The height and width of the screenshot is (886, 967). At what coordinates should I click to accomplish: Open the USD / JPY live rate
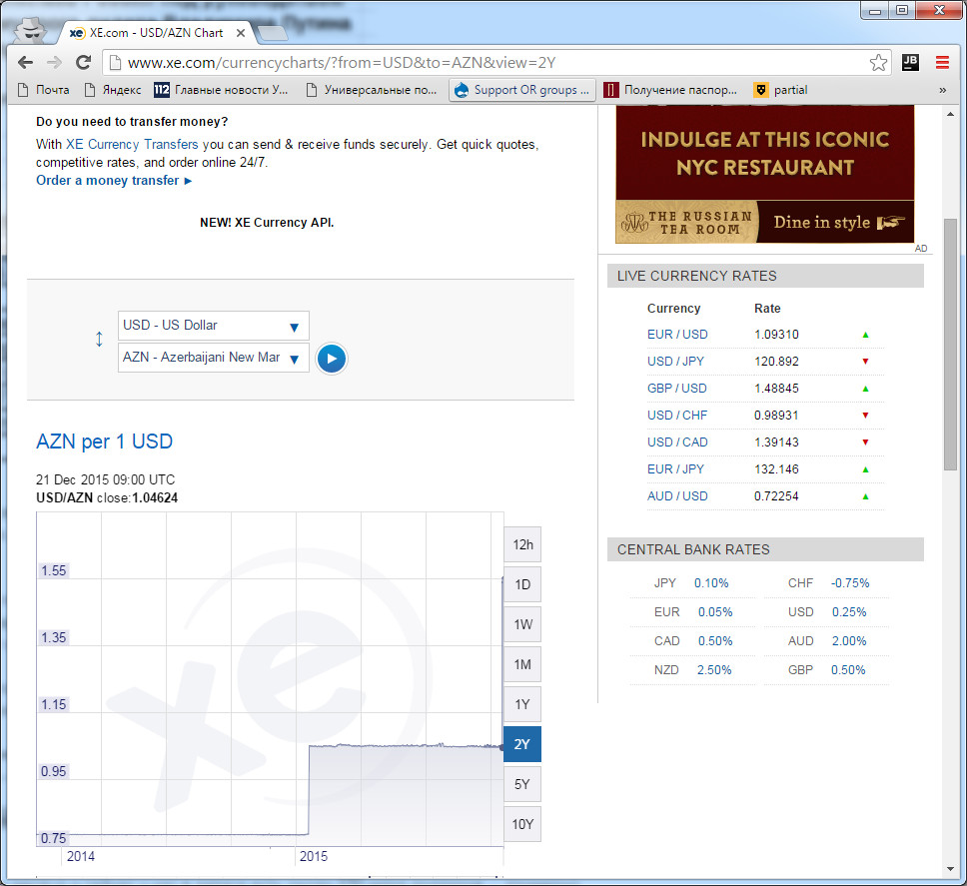675,362
